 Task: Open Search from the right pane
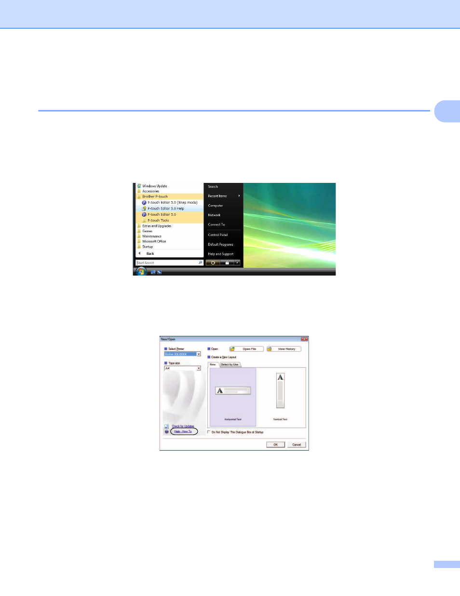click(x=213, y=186)
